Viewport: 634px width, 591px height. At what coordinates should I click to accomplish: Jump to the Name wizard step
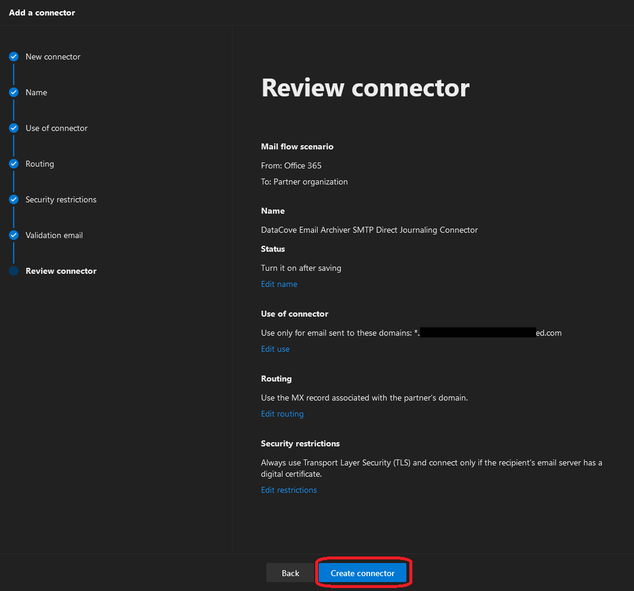click(x=36, y=92)
